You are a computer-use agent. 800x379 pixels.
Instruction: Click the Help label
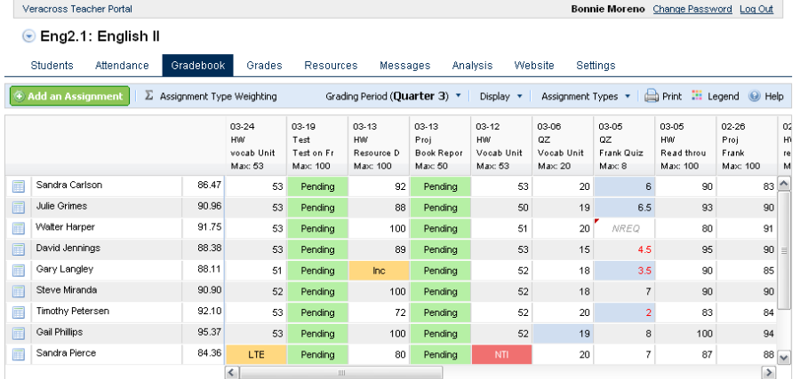774,96
